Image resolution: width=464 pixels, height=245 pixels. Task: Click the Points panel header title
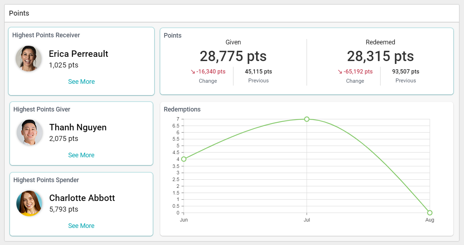tap(19, 13)
